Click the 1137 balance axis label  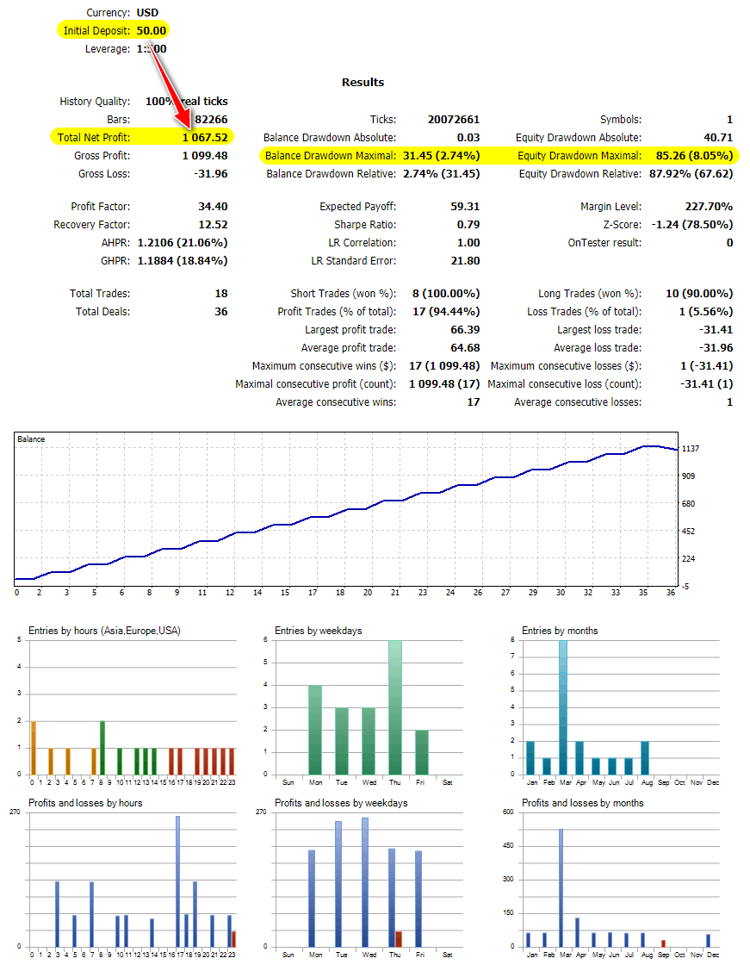point(691,449)
